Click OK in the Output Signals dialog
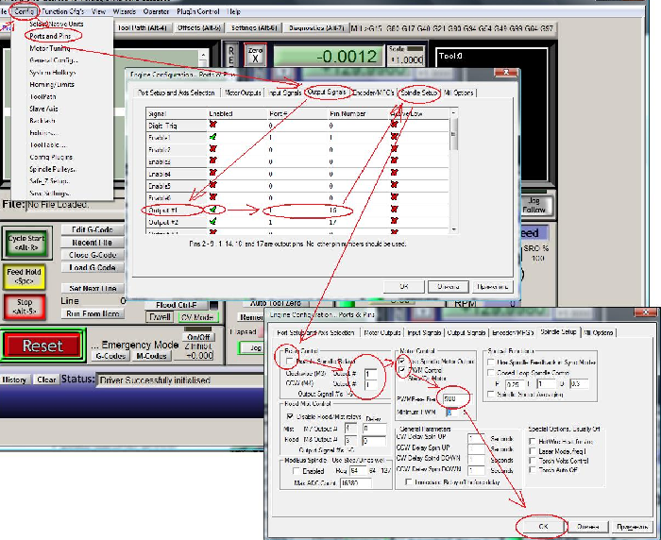 (x=404, y=287)
